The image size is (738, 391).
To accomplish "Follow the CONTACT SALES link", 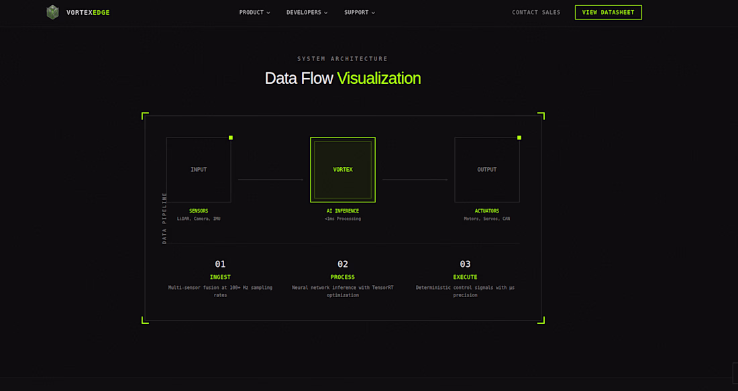I will (536, 13).
